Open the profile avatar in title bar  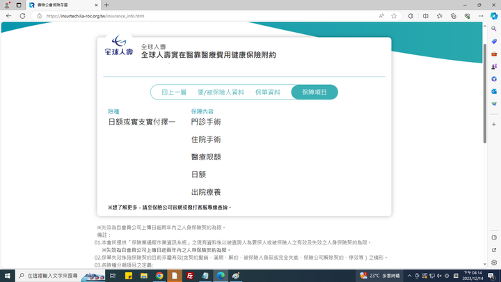[x=7, y=5]
